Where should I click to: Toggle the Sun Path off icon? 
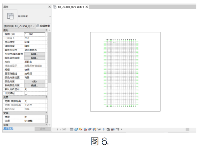[x=81, y=129]
